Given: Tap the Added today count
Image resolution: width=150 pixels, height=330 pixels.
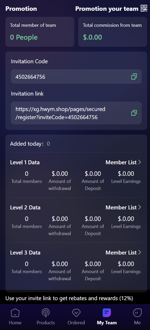Looking at the screenshot, I should [48, 144].
